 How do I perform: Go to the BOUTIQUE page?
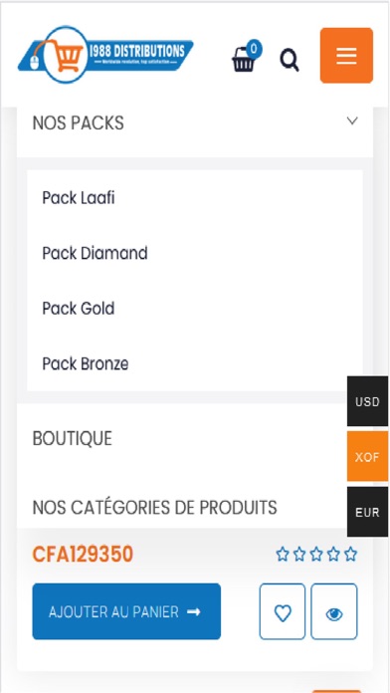click(x=72, y=438)
